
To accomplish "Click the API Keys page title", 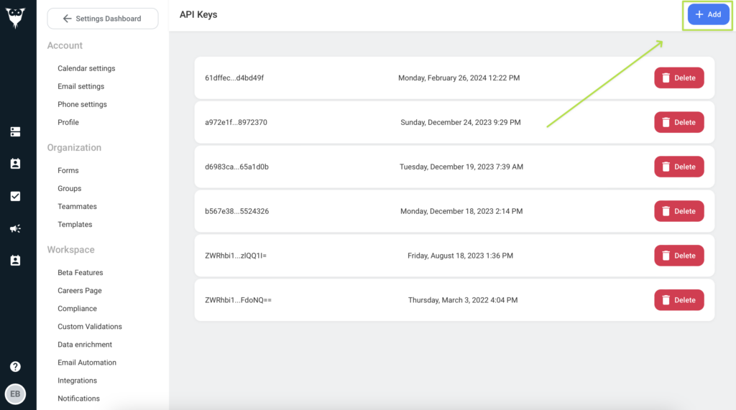I will coord(198,14).
